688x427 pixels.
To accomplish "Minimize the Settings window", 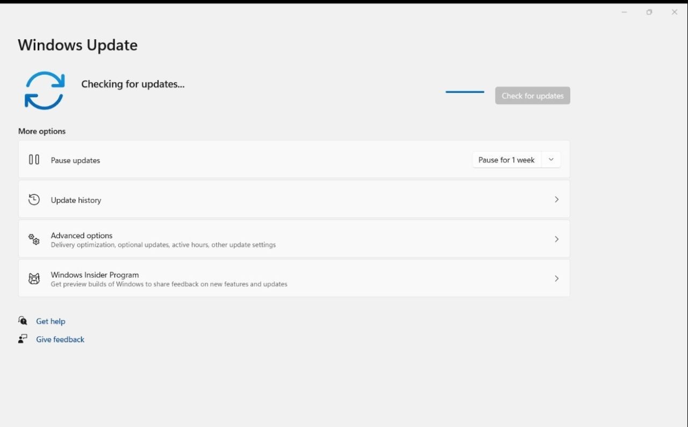I will coord(625,12).
